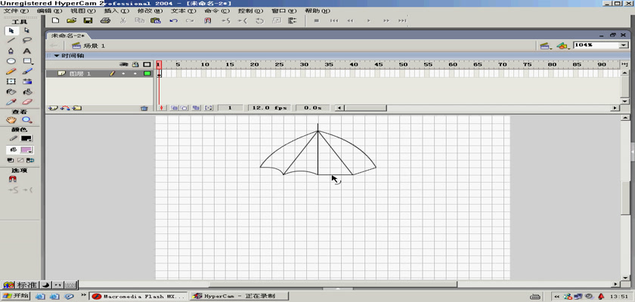Select the Subselection tool
The width and height of the screenshot is (635, 302).
[x=26, y=31]
